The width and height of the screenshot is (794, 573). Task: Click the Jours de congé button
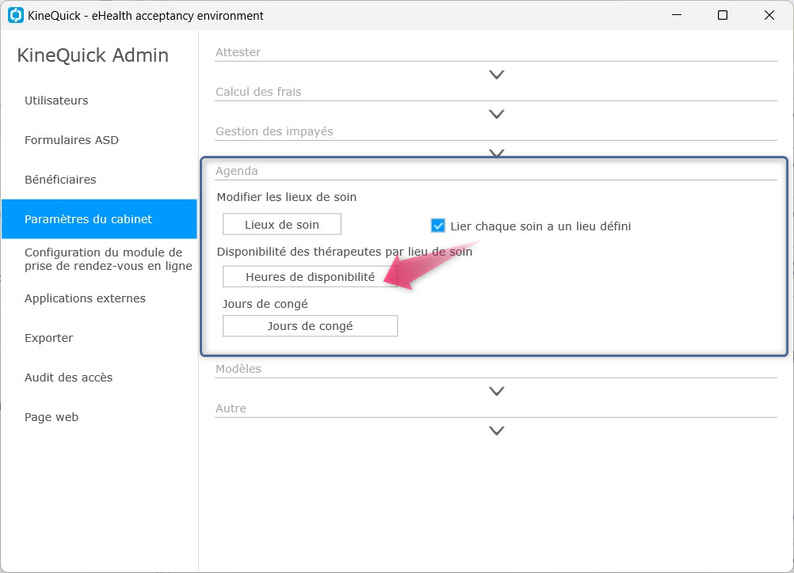click(310, 326)
